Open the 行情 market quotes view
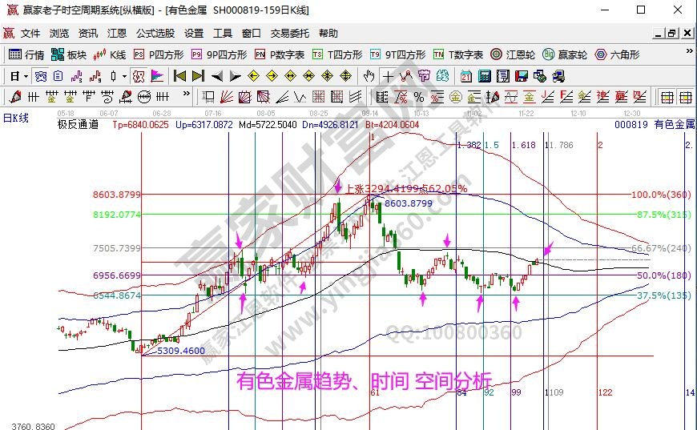 click(26, 55)
